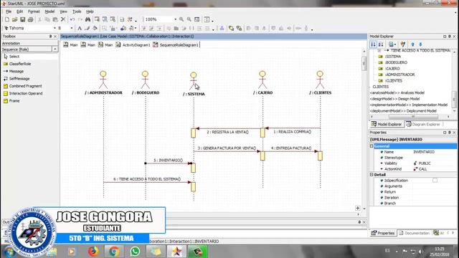This screenshot has height=258, width=459.
Task: Click the Zoom In magnifier icon
Action: [181, 19]
